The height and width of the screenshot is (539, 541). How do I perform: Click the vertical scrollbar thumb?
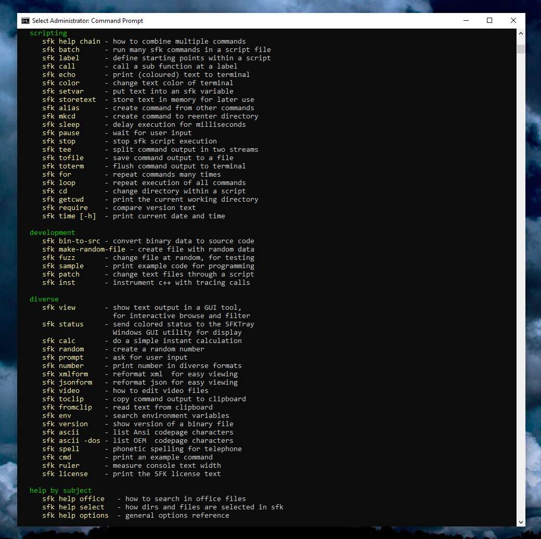(x=521, y=49)
